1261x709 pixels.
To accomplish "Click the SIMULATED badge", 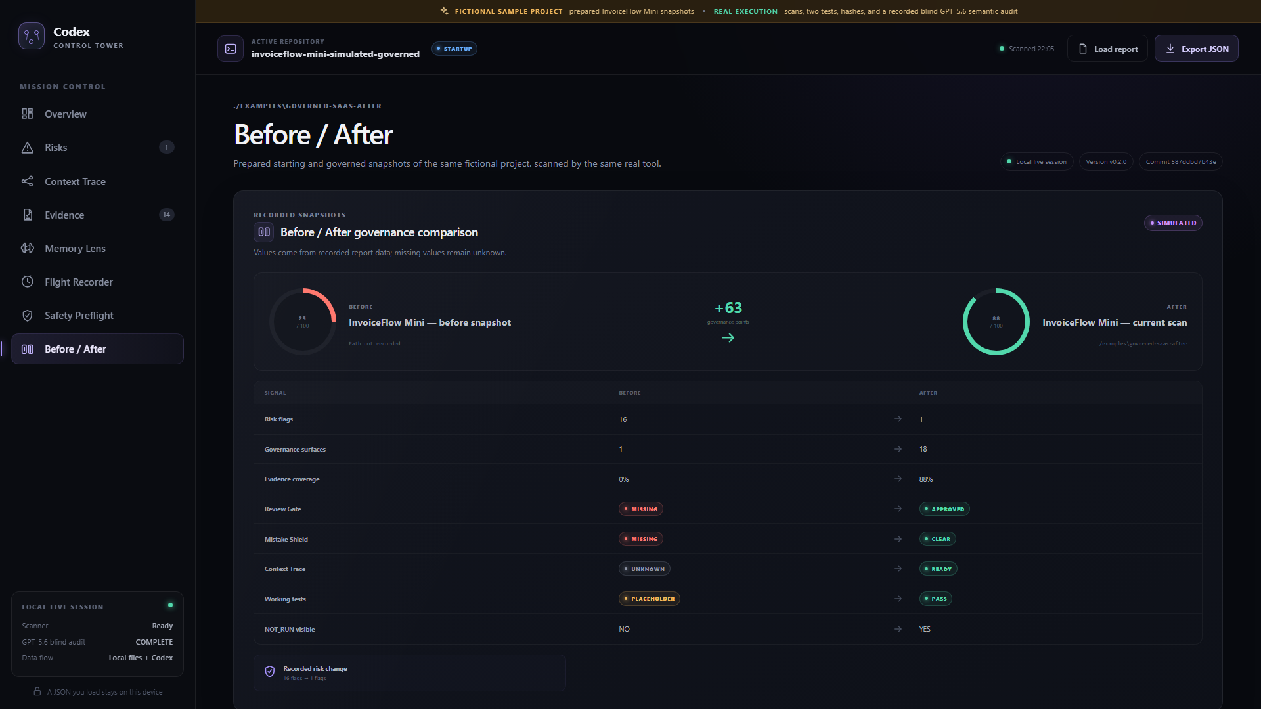I will coord(1173,223).
